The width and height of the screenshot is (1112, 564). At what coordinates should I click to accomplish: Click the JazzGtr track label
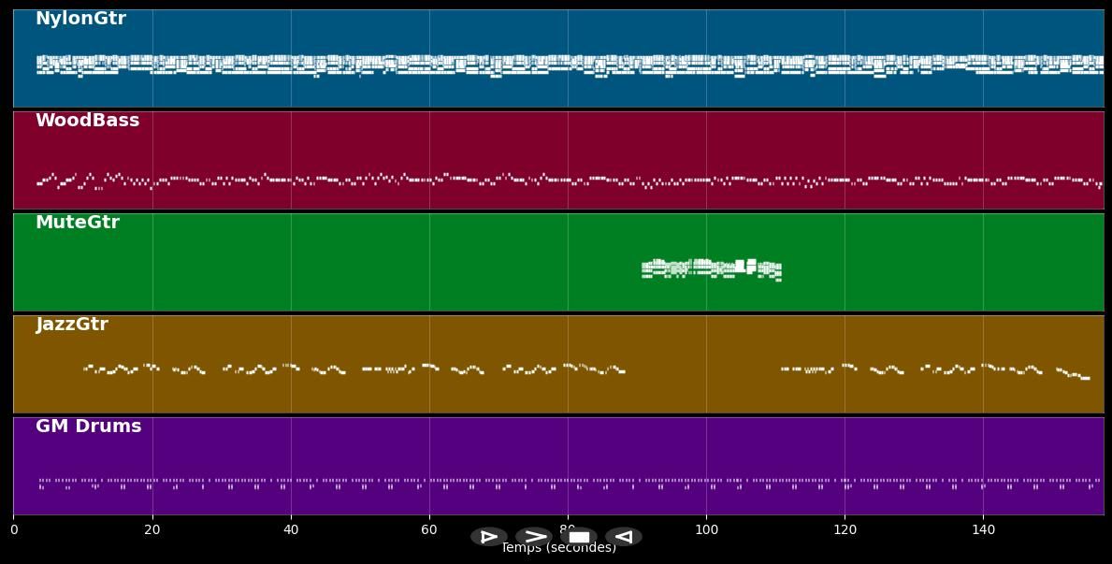[71, 325]
